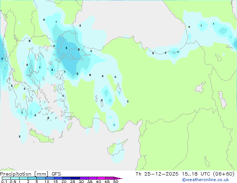Click the 25–30 mm navy legend swatch
This screenshot has height=183, width=237.
[x=76, y=178]
